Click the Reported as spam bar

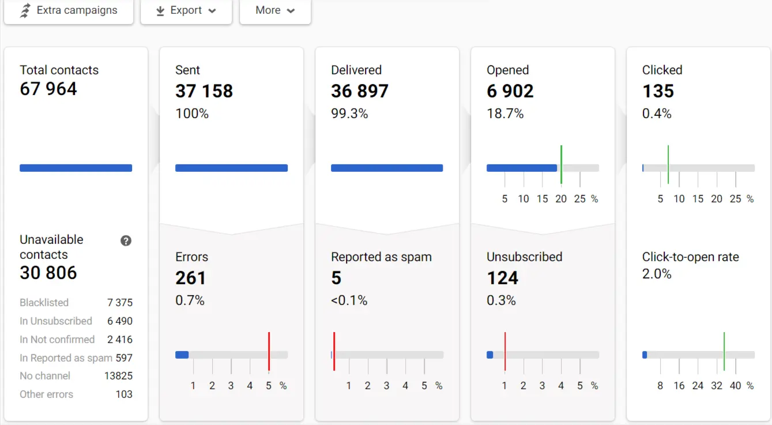point(387,355)
